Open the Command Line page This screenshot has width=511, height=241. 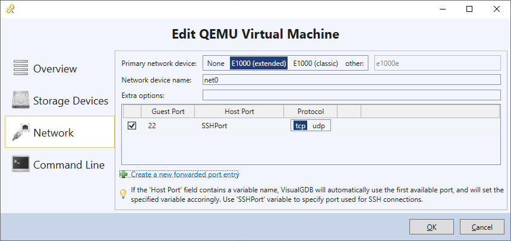(59, 164)
